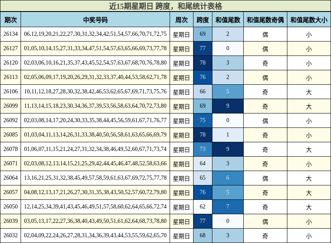Select period number 26120
Screen dimensions: 331x243
(x=11, y=62)
